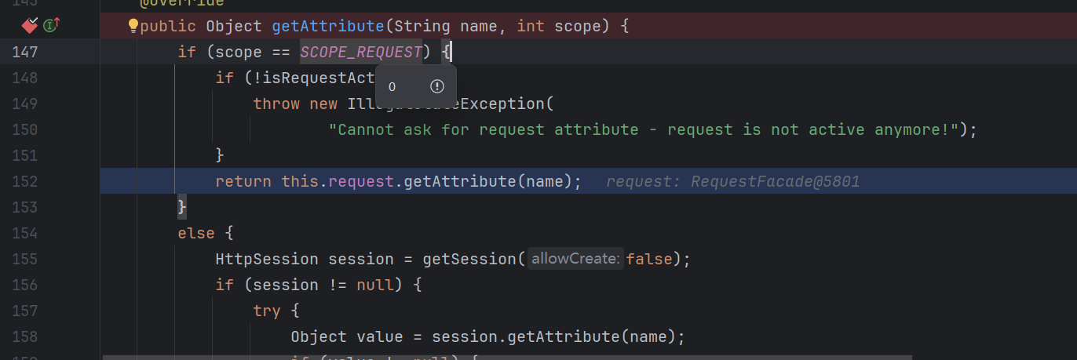Toggle a breakpoint on line number 152
The image size is (1077, 360).
click(x=47, y=181)
